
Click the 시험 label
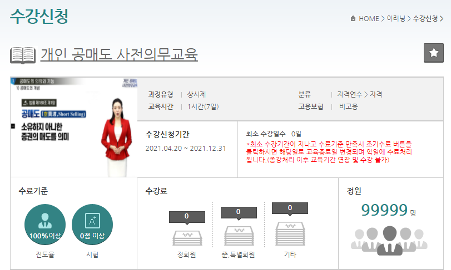tap(92, 254)
